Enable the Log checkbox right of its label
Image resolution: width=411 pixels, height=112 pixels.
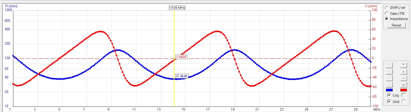[403, 95]
